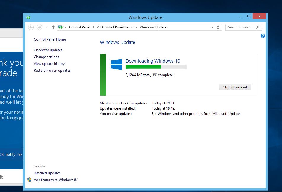Click the Refresh icon beside the address bar
Screen dimensions: 282x192
218,27
